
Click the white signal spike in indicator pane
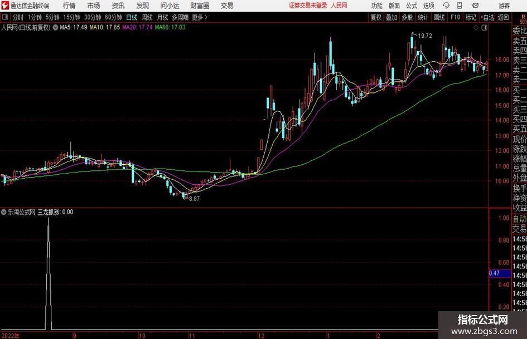[49, 273]
